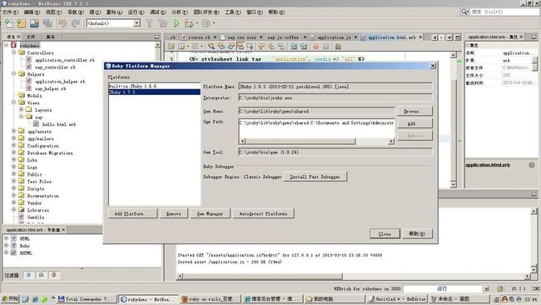Click the third red navigator filter icon

pyautogui.click(x=54, y=275)
